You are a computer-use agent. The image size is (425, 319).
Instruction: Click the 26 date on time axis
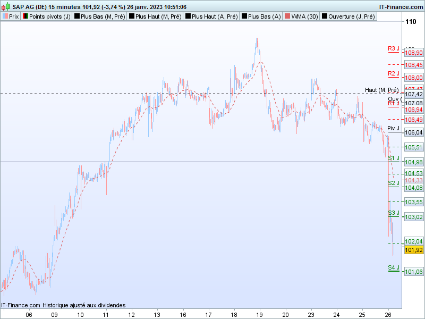point(388,315)
